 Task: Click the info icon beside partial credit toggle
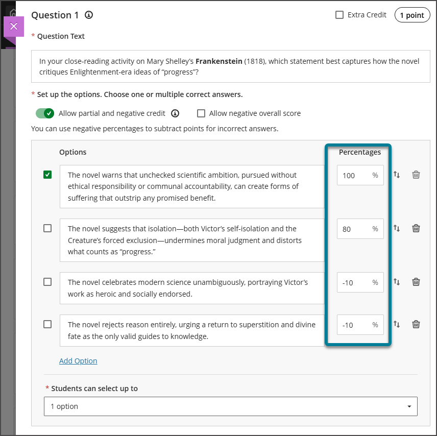(175, 113)
